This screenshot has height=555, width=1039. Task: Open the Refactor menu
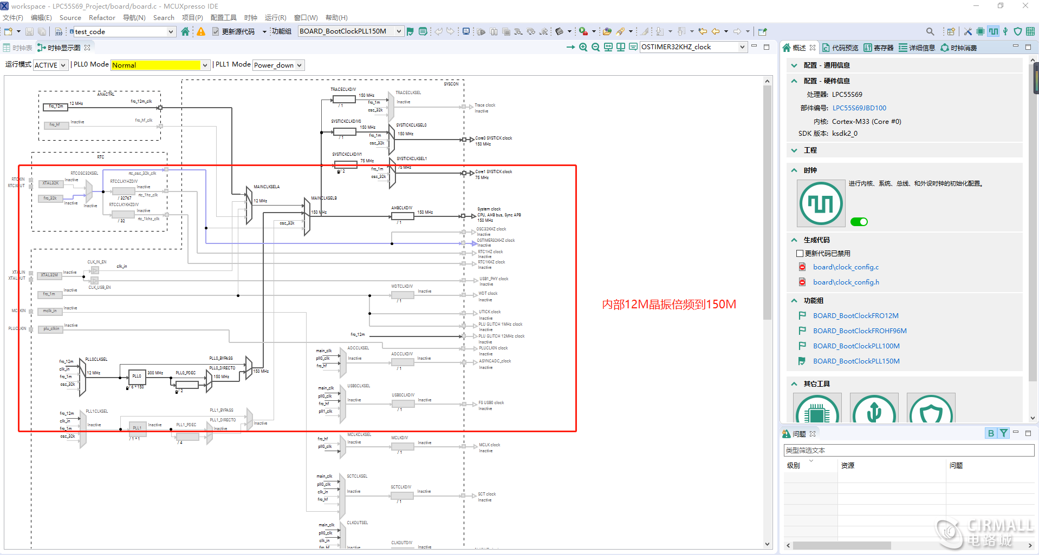pos(102,17)
